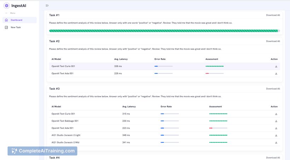This screenshot has width=290, height=160.
Task: Click the Task #2 heading
Action: point(54,41)
